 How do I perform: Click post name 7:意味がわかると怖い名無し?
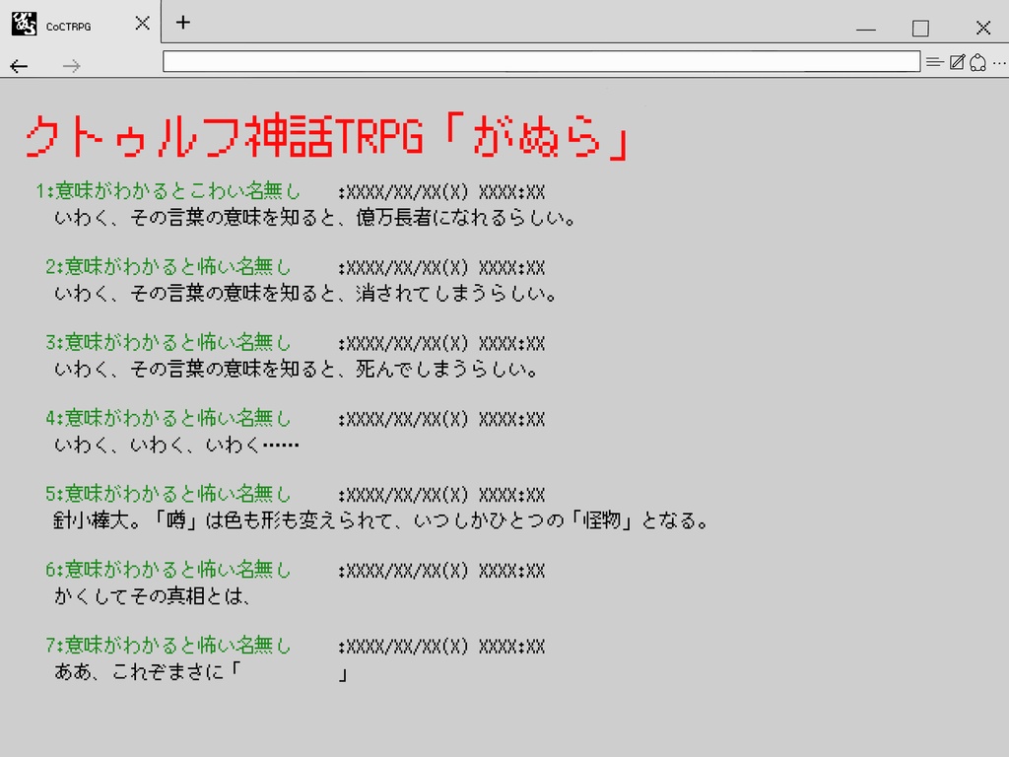click(x=168, y=645)
